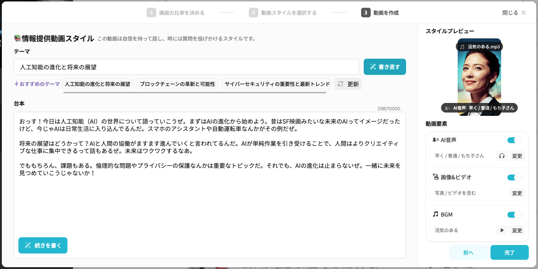Viewport: 538px width, 269px height.
Task: Toggle the AI音声 switch off
Action: tap(514, 140)
